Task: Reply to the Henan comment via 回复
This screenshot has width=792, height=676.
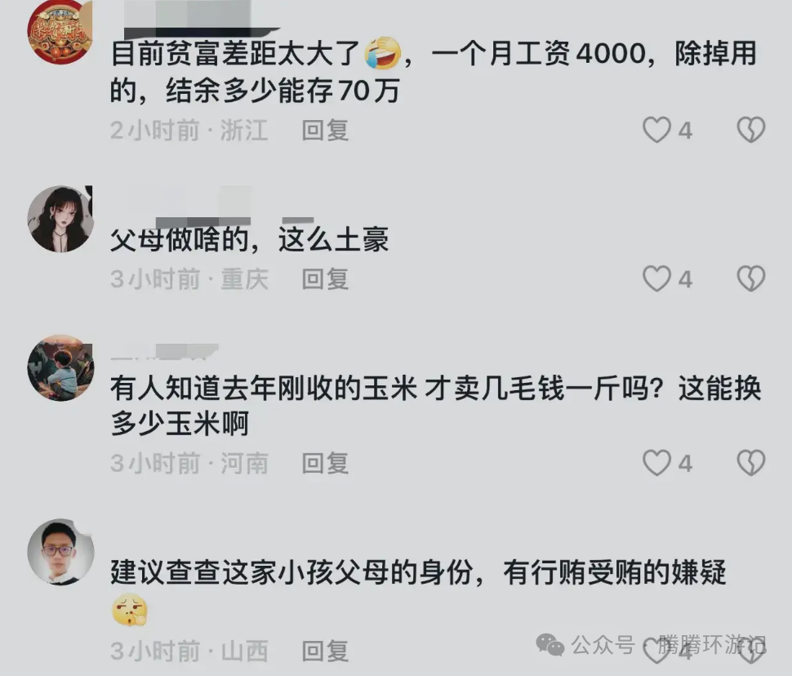Action: [325, 463]
